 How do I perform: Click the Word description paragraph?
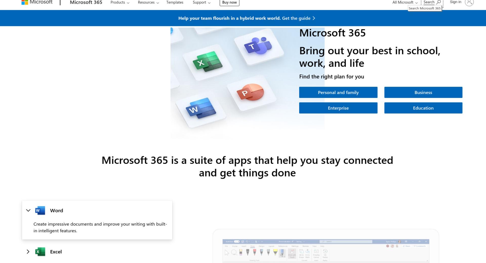[100, 227]
